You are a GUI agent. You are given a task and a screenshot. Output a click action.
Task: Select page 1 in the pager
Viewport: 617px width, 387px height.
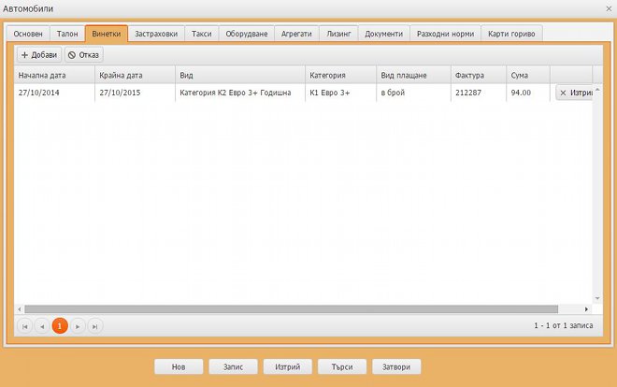click(60, 326)
